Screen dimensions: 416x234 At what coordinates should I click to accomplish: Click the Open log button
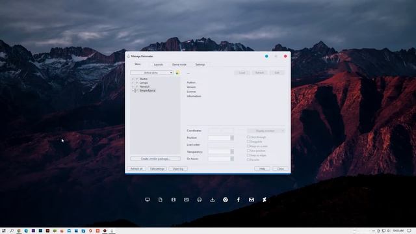(x=178, y=169)
